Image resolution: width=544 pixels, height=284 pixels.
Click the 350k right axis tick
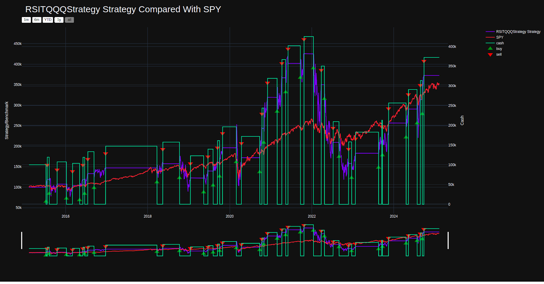[x=452, y=66]
